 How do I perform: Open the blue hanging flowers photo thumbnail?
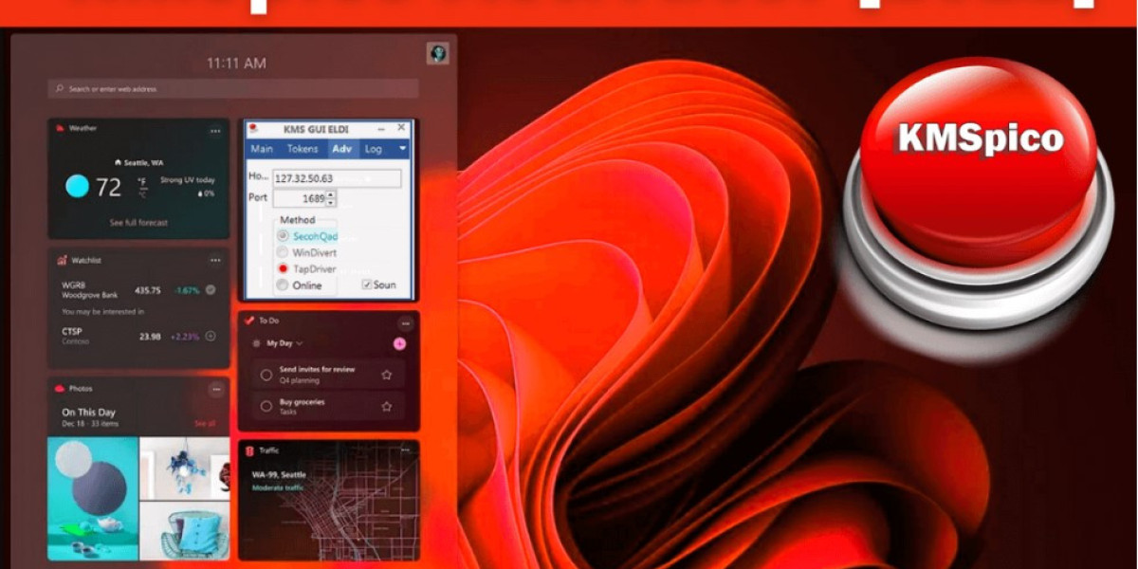pos(185,468)
